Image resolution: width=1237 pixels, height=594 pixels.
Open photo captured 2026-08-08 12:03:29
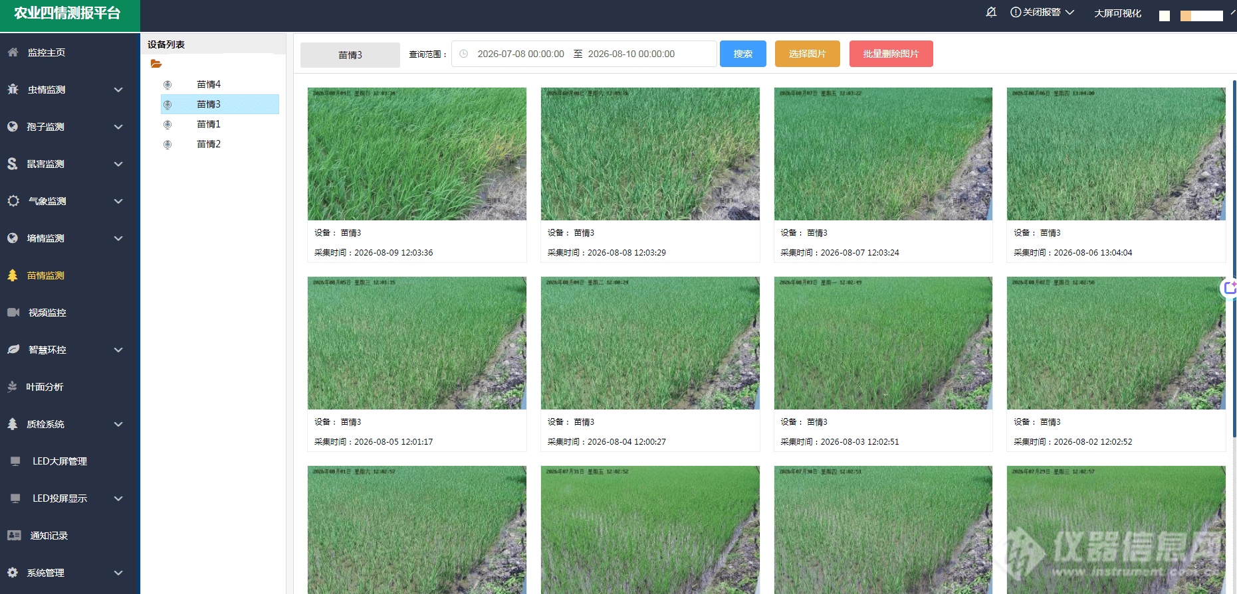[x=650, y=154]
